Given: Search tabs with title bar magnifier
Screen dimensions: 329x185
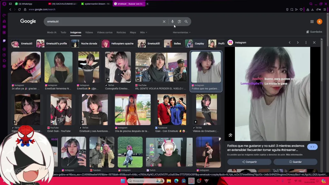Looking at the screenshot, I should point(311,4).
